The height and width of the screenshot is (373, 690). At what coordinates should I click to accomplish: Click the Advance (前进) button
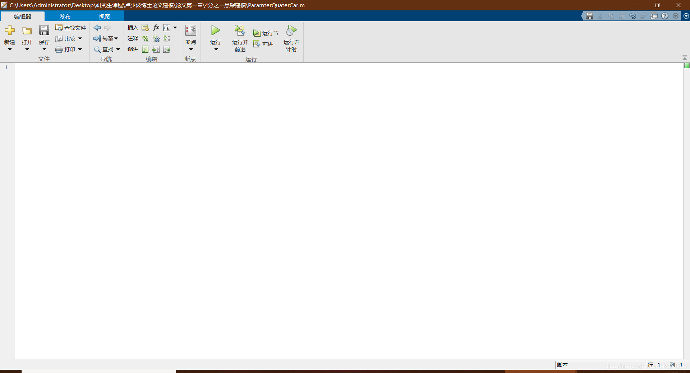tap(263, 44)
